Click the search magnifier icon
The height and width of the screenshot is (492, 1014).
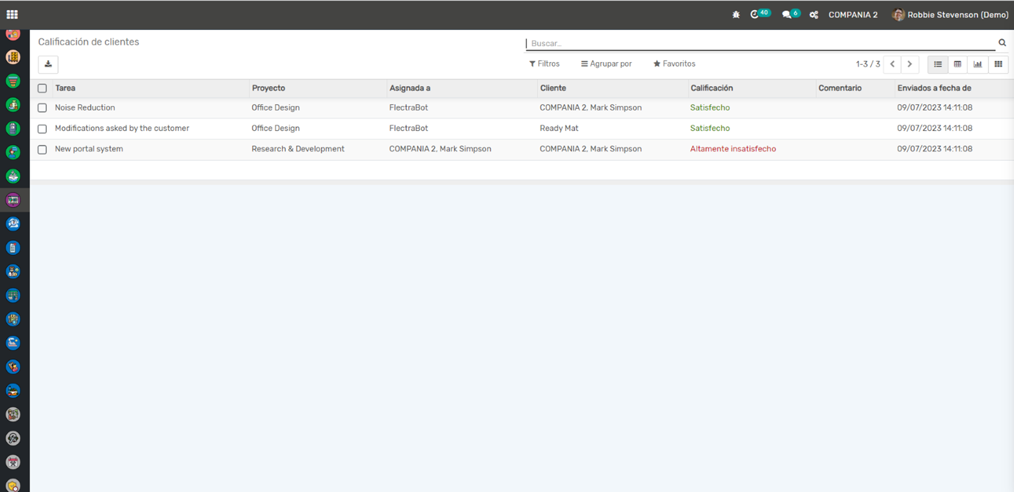point(1002,43)
